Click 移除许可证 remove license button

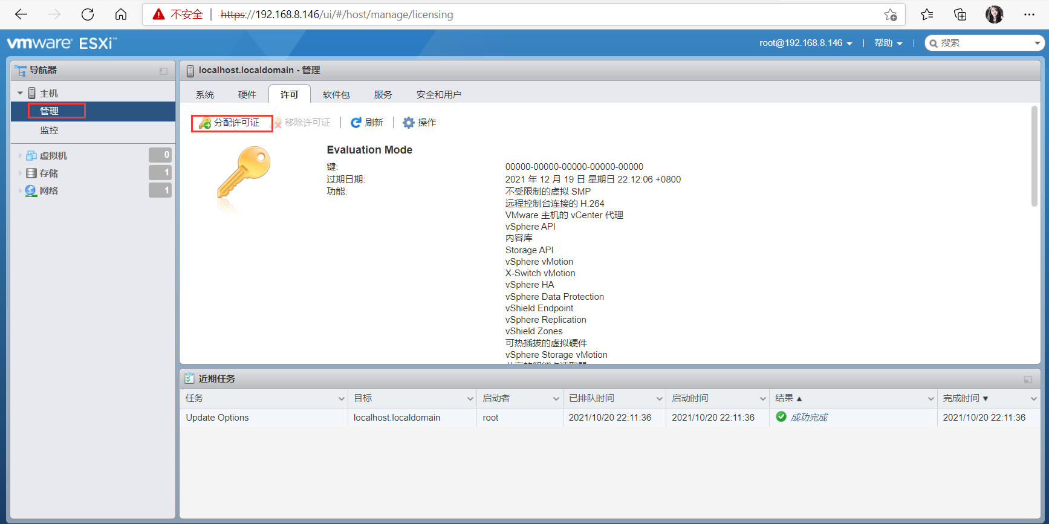point(302,123)
